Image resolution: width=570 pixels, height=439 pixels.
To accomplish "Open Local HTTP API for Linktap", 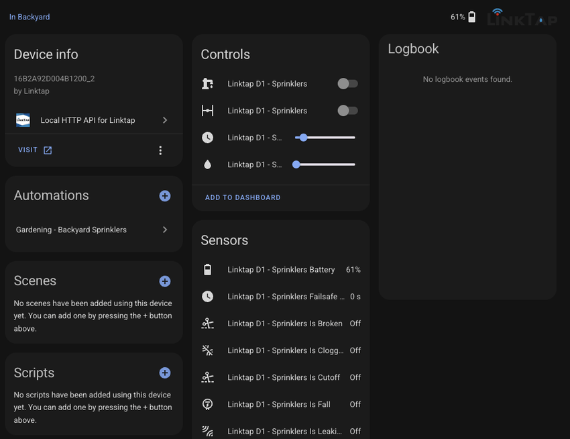I will 94,120.
